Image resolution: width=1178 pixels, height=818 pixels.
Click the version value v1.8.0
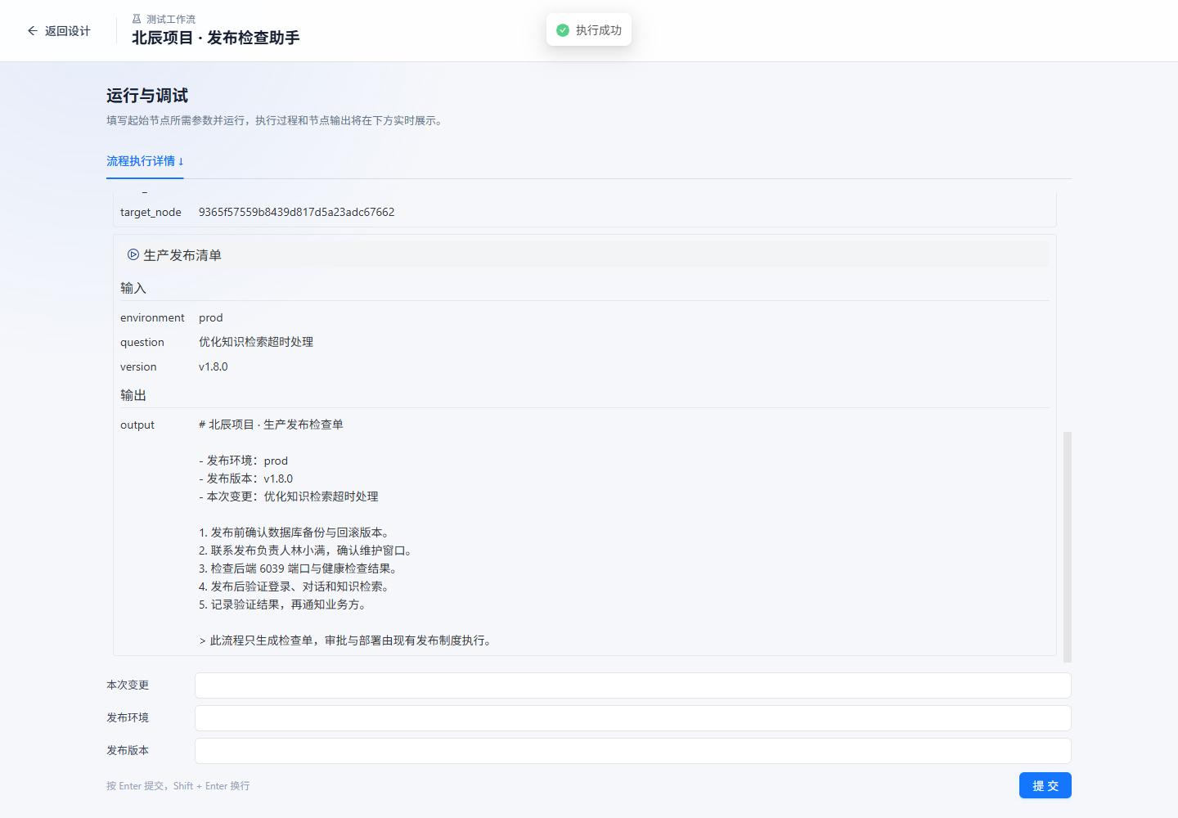click(214, 366)
